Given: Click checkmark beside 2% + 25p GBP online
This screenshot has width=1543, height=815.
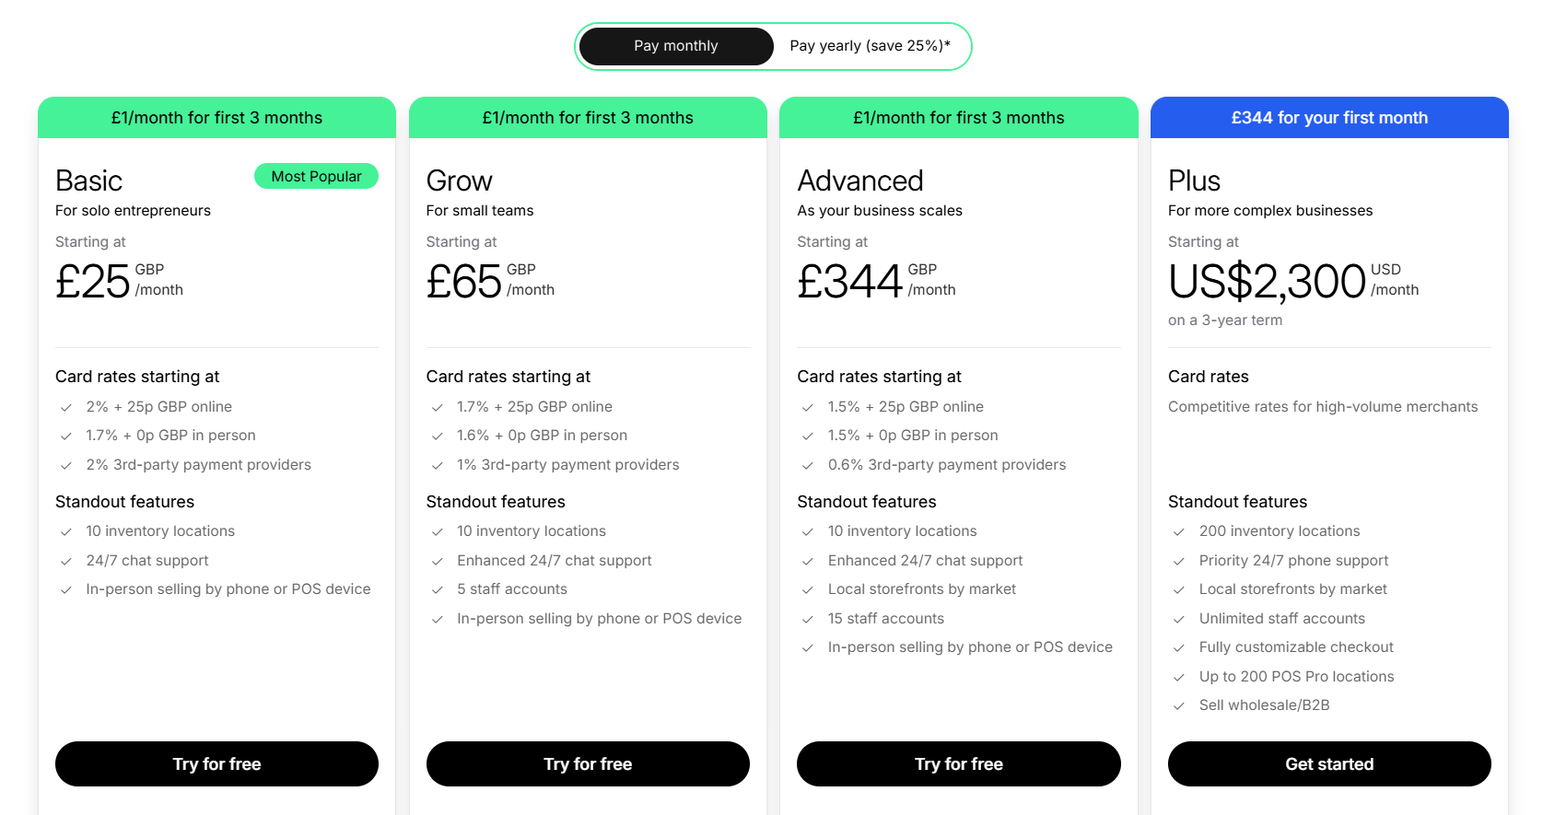Looking at the screenshot, I should coord(66,407).
